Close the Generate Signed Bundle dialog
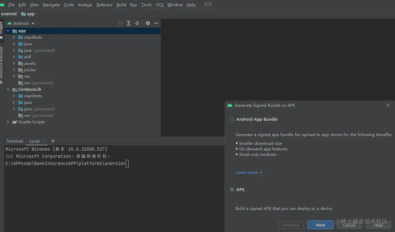395x232 pixels. pyautogui.click(x=388, y=105)
